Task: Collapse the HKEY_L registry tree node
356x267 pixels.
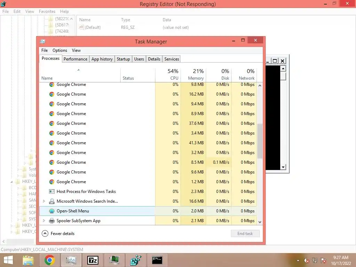Action: (x=11, y=181)
